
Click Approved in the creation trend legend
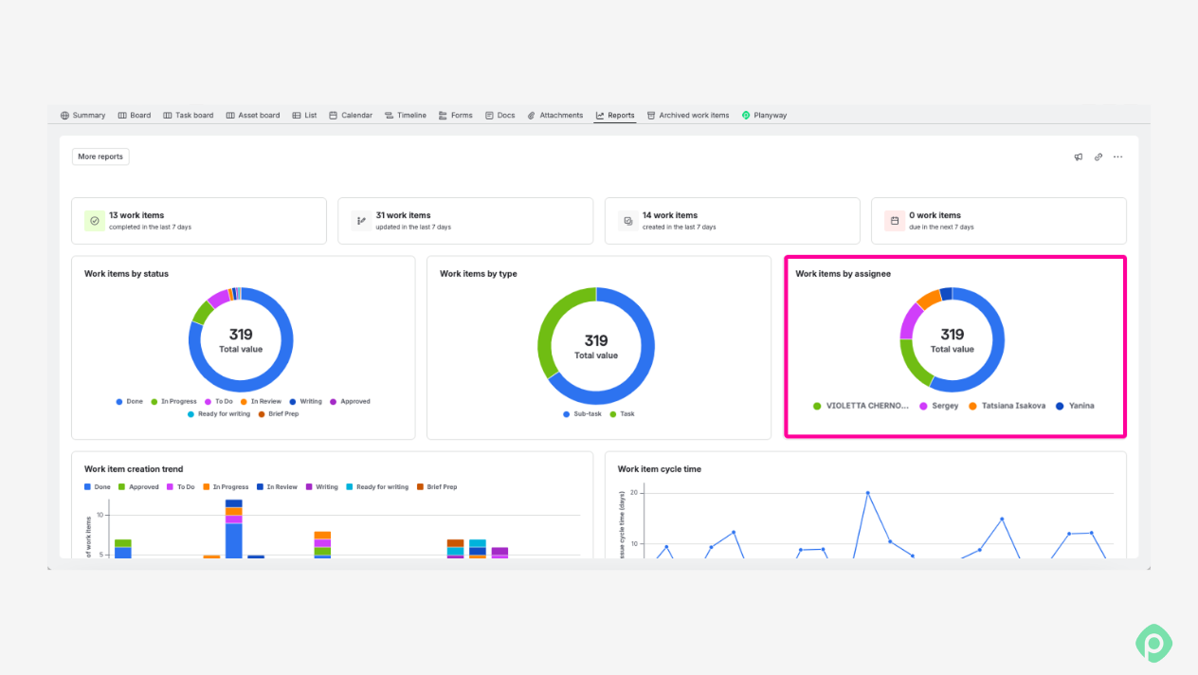tap(139, 487)
